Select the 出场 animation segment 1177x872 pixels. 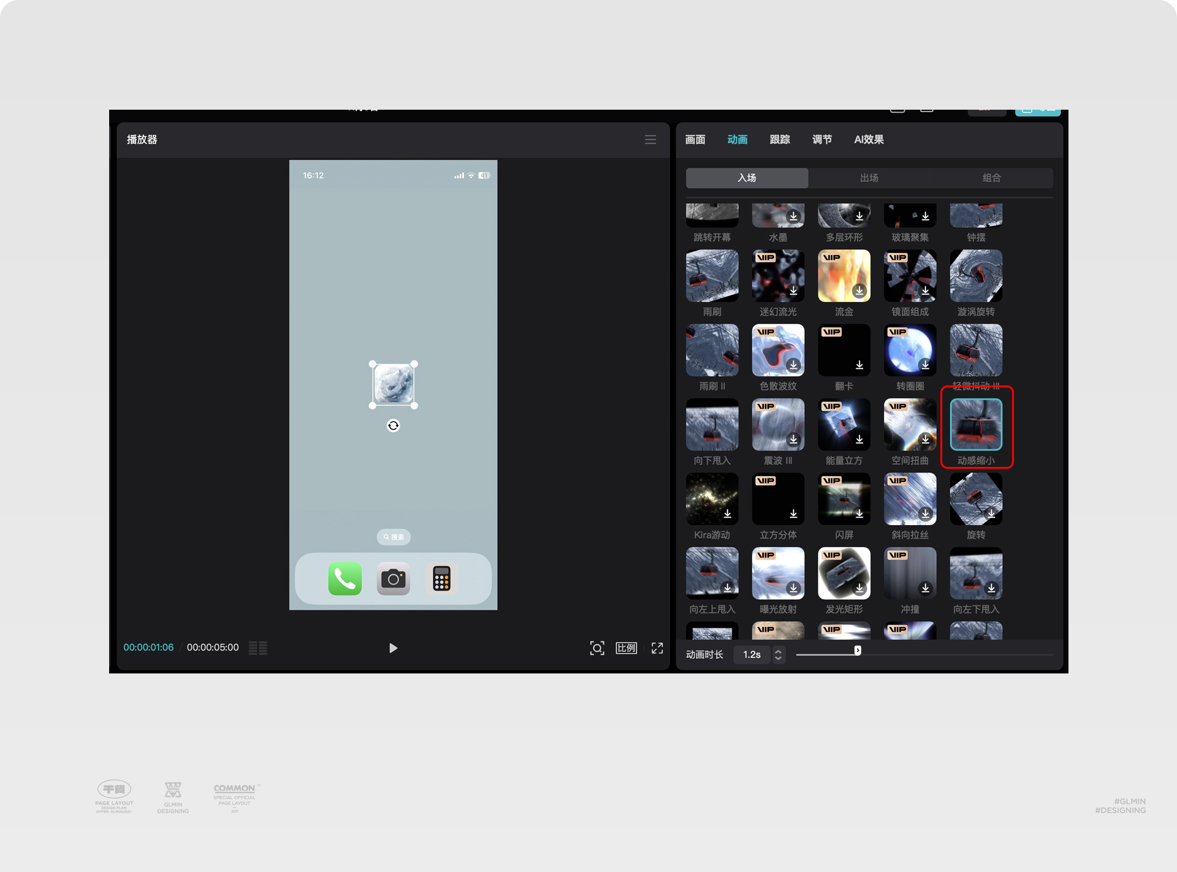click(869, 178)
